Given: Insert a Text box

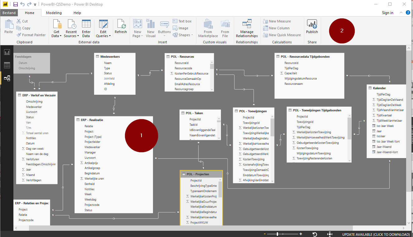Looking at the screenshot, I should tap(182, 21).
